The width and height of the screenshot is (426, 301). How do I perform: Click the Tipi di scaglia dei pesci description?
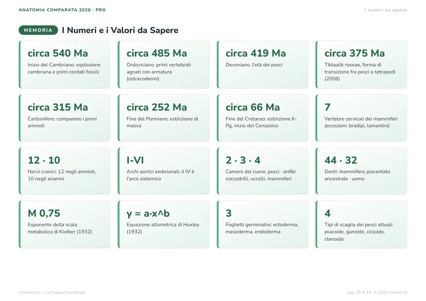(359, 232)
